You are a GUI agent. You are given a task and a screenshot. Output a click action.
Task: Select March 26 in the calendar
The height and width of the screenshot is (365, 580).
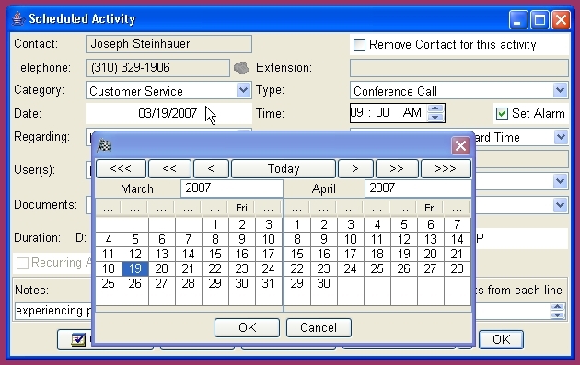click(135, 283)
